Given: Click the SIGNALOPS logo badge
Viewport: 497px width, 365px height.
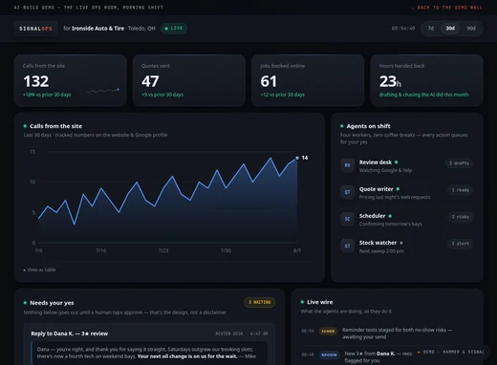Looking at the screenshot, I should tap(35, 29).
